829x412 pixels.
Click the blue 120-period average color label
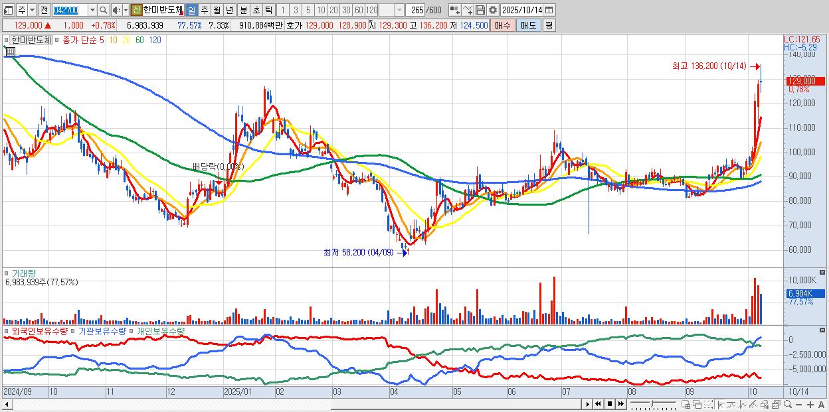pos(155,40)
